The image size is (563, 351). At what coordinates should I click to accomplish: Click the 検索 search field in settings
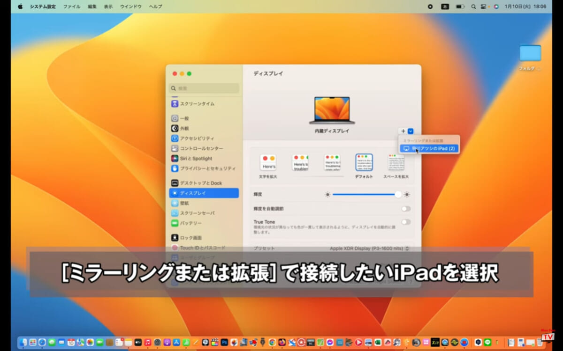tap(204, 88)
